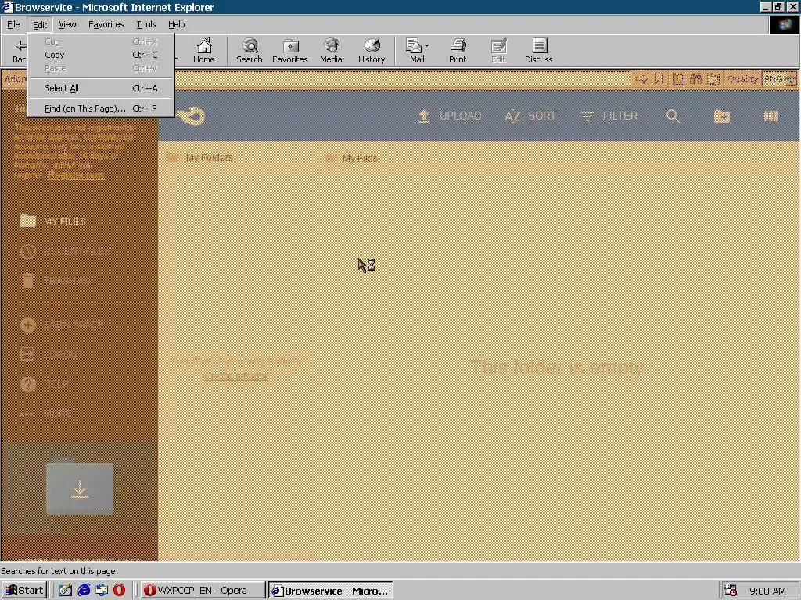Click the Browservice binoculars find icon
The width and height of the screenshot is (801, 600).
695,79
